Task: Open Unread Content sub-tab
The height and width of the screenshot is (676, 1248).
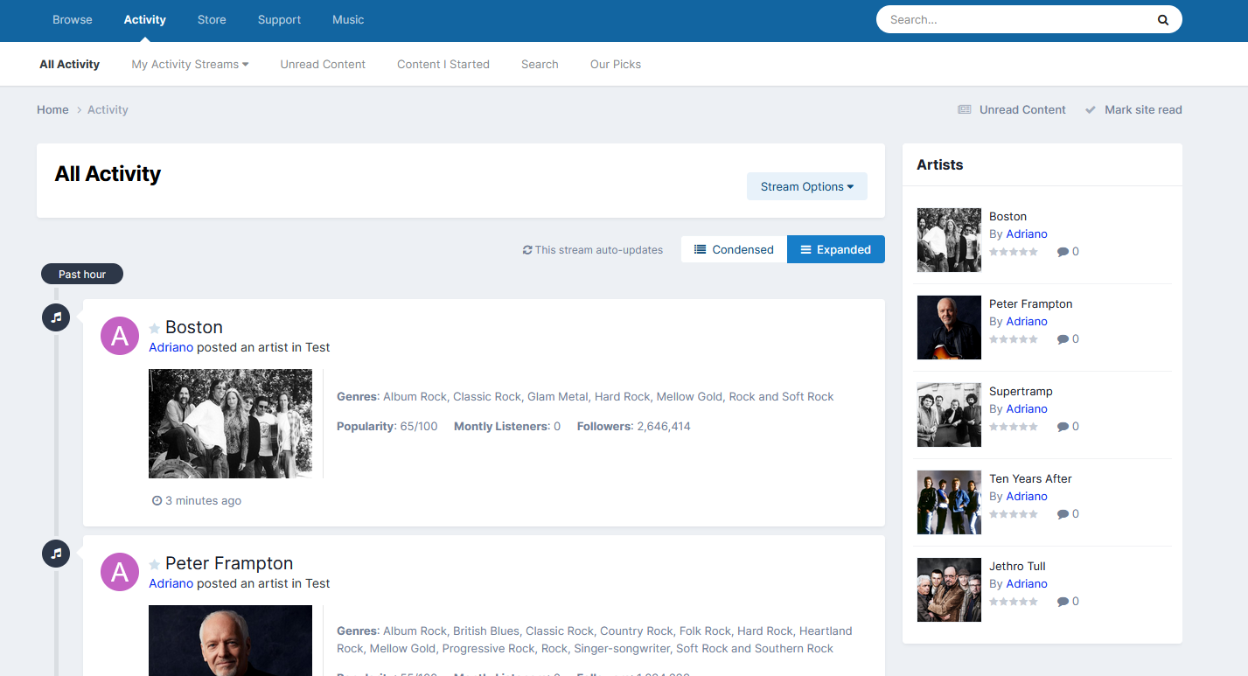Action: [323, 64]
